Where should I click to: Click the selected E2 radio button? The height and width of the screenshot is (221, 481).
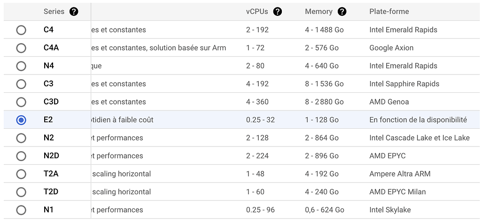(x=21, y=120)
